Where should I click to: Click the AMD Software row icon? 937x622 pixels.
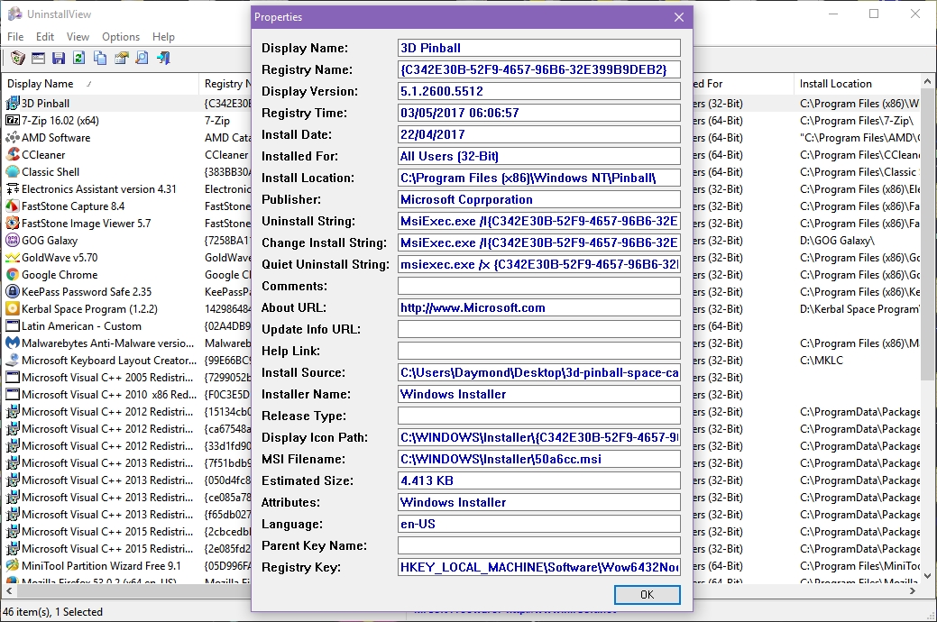tap(13, 137)
